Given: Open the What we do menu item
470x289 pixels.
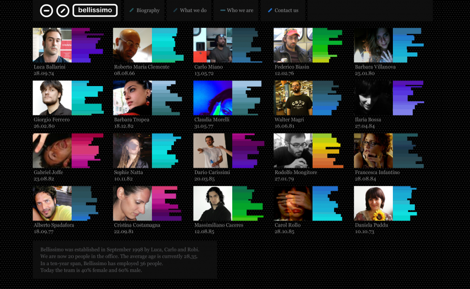Looking at the screenshot, I should tap(193, 10).
